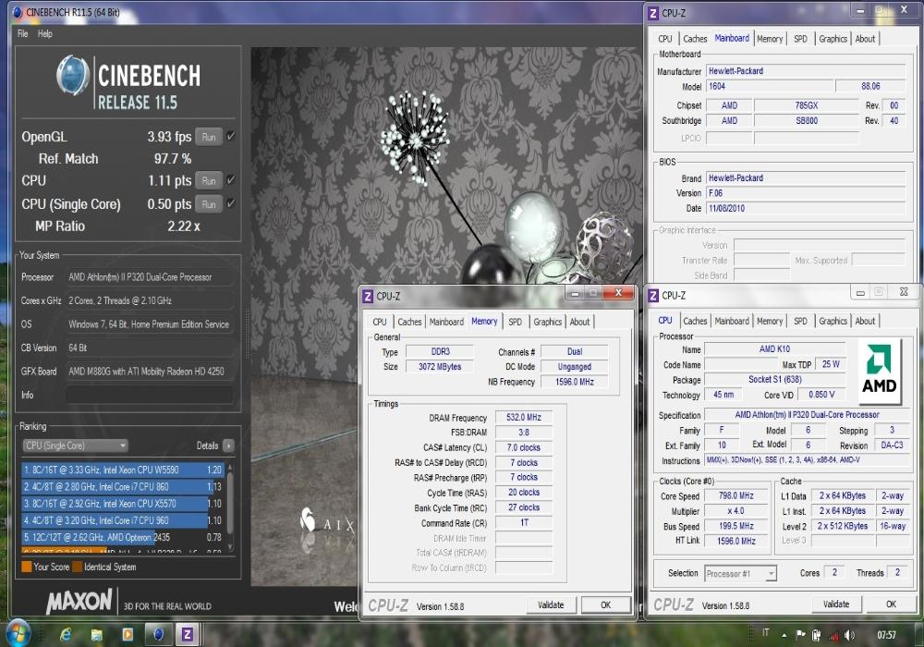The height and width of the screenshot is (647, 924).
Task: Open the volume speaker tray icon
Action: point(849,635)
